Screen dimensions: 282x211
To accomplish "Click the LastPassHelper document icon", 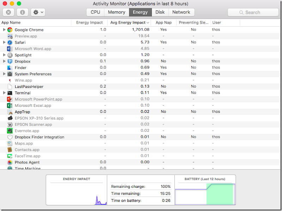I will [10, 87].
